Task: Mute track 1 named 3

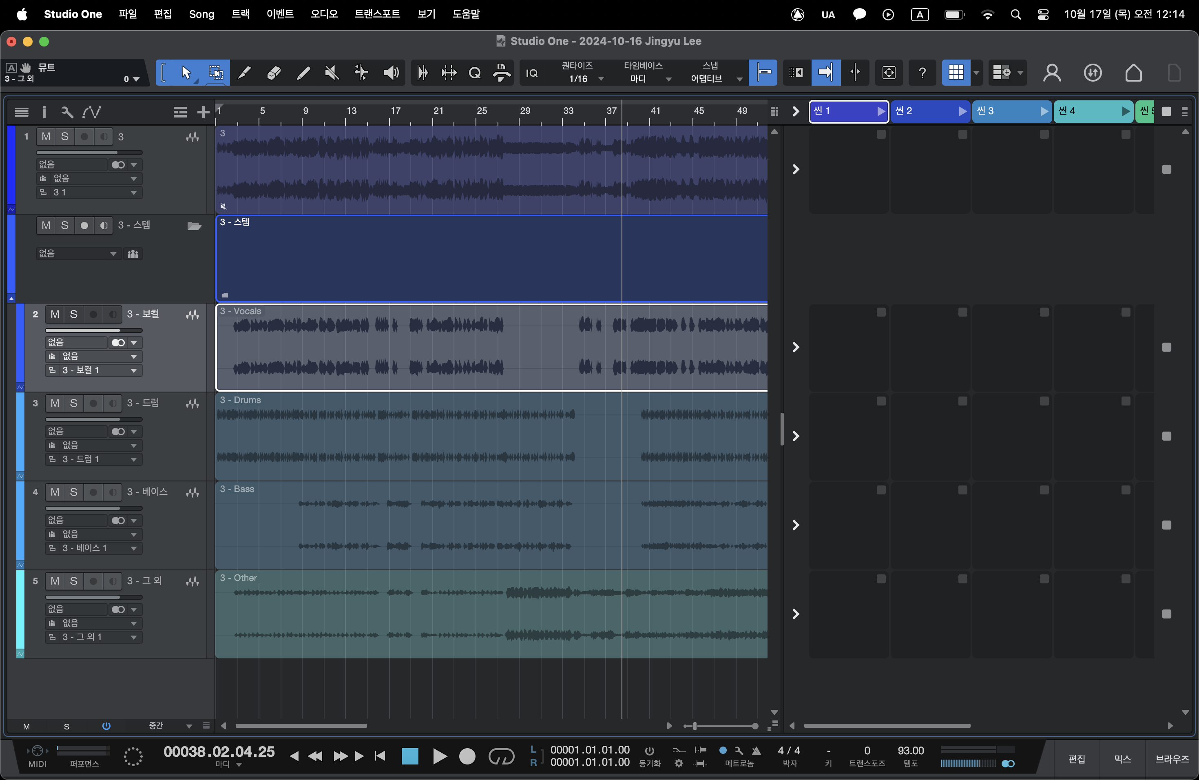Action: (46, 137)
